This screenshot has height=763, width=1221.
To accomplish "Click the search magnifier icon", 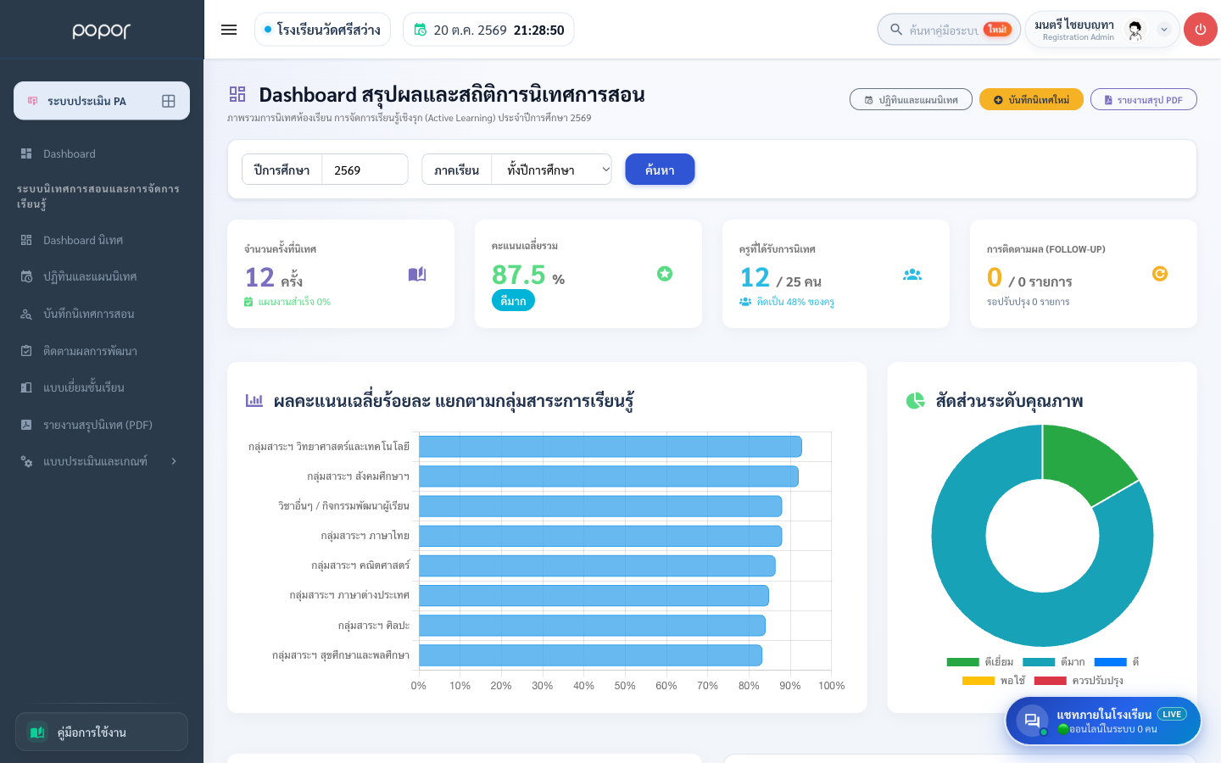I will click(x=896, y=30).
